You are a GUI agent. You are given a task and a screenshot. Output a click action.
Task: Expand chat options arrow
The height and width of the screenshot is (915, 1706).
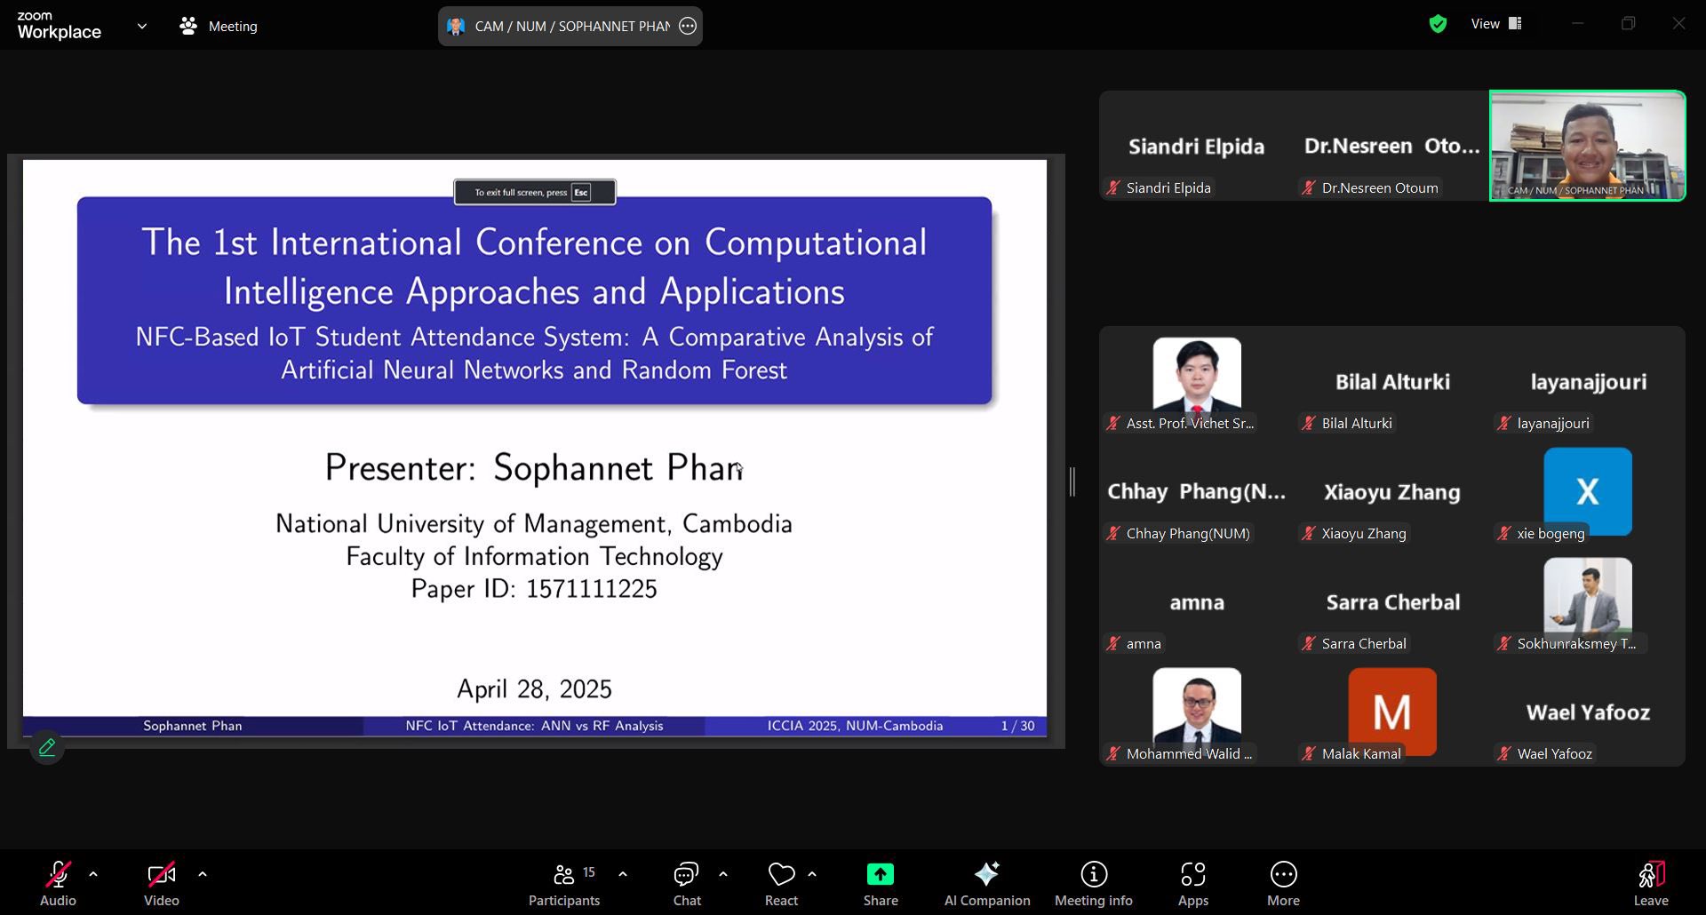[723, 875]
